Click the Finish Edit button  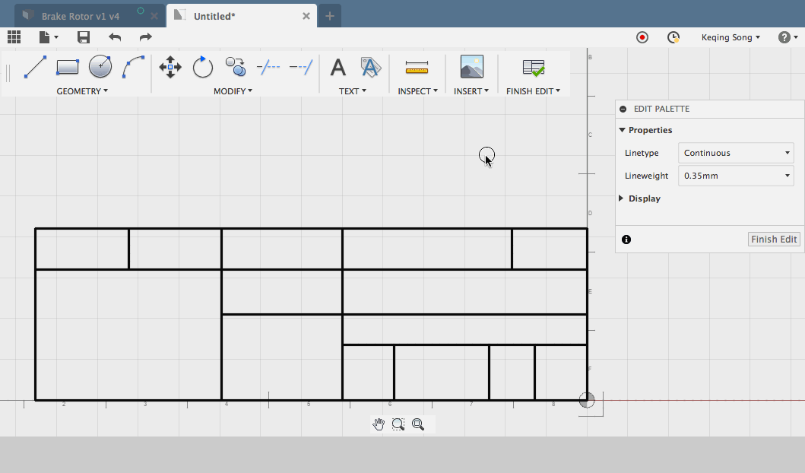click(x=774, y=240)
